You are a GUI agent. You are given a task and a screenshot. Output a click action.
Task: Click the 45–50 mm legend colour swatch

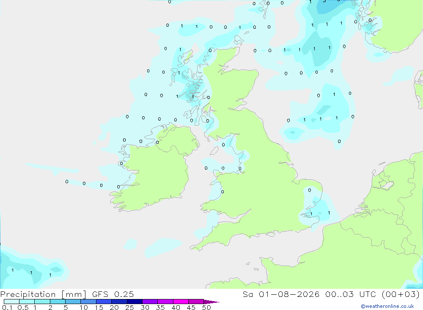pyautogui.click(x=196, y=302)
